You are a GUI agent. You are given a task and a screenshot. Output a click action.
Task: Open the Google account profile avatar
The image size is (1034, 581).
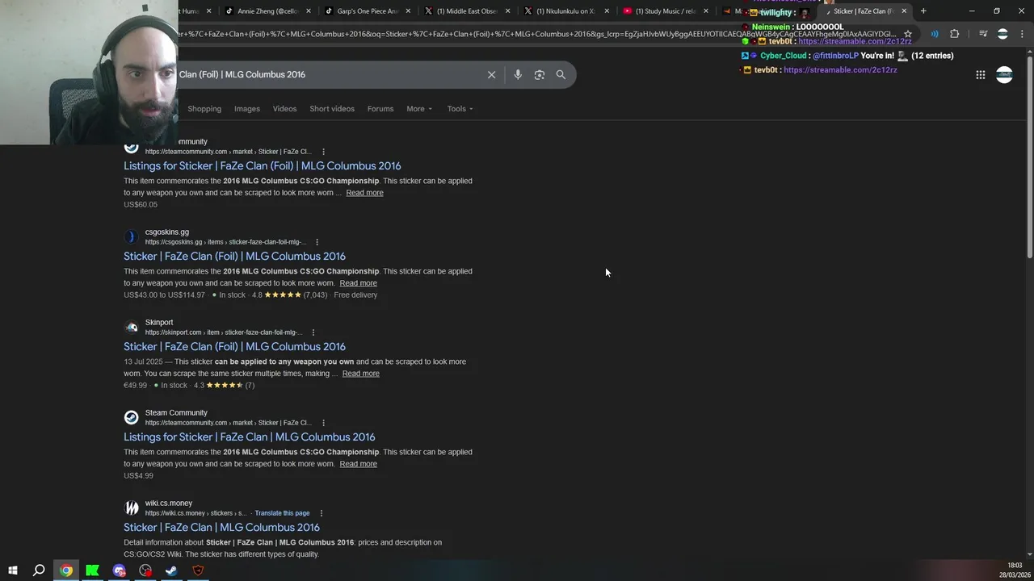tap(1004, 75)
